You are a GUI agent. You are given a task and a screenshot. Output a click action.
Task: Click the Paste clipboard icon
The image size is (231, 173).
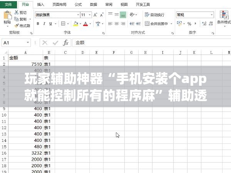point(7,15)
